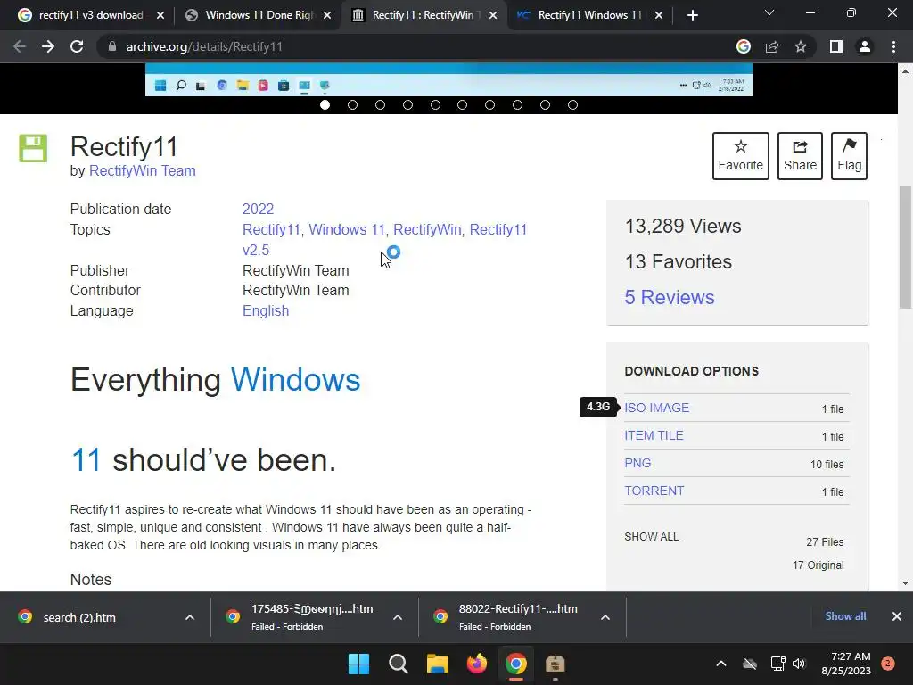Open the PNG download option
The image size is (913, 685).
637,463
